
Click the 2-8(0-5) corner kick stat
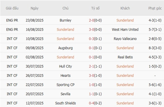tap(155, 39)
